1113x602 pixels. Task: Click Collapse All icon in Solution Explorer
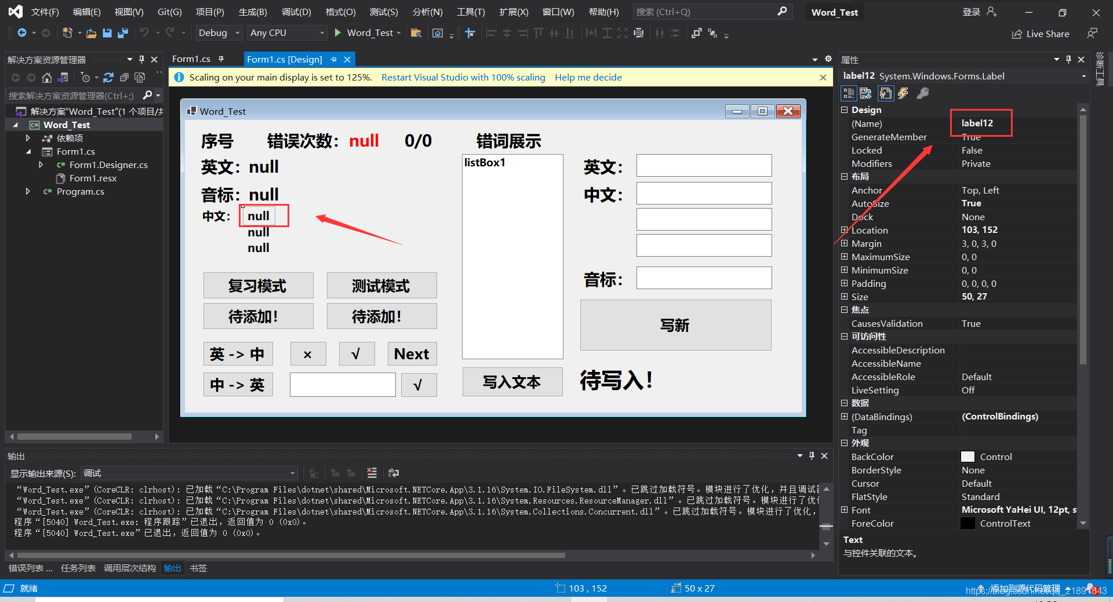124,78
